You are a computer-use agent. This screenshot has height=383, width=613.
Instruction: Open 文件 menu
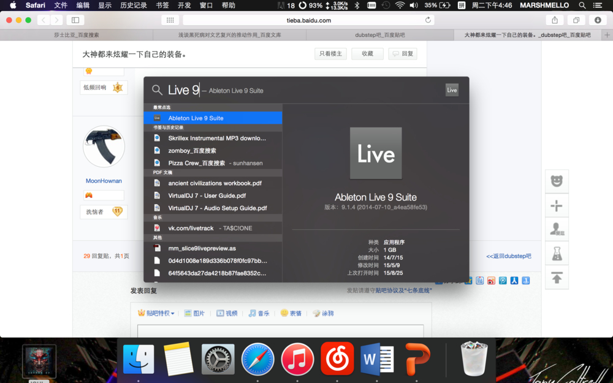61,5
